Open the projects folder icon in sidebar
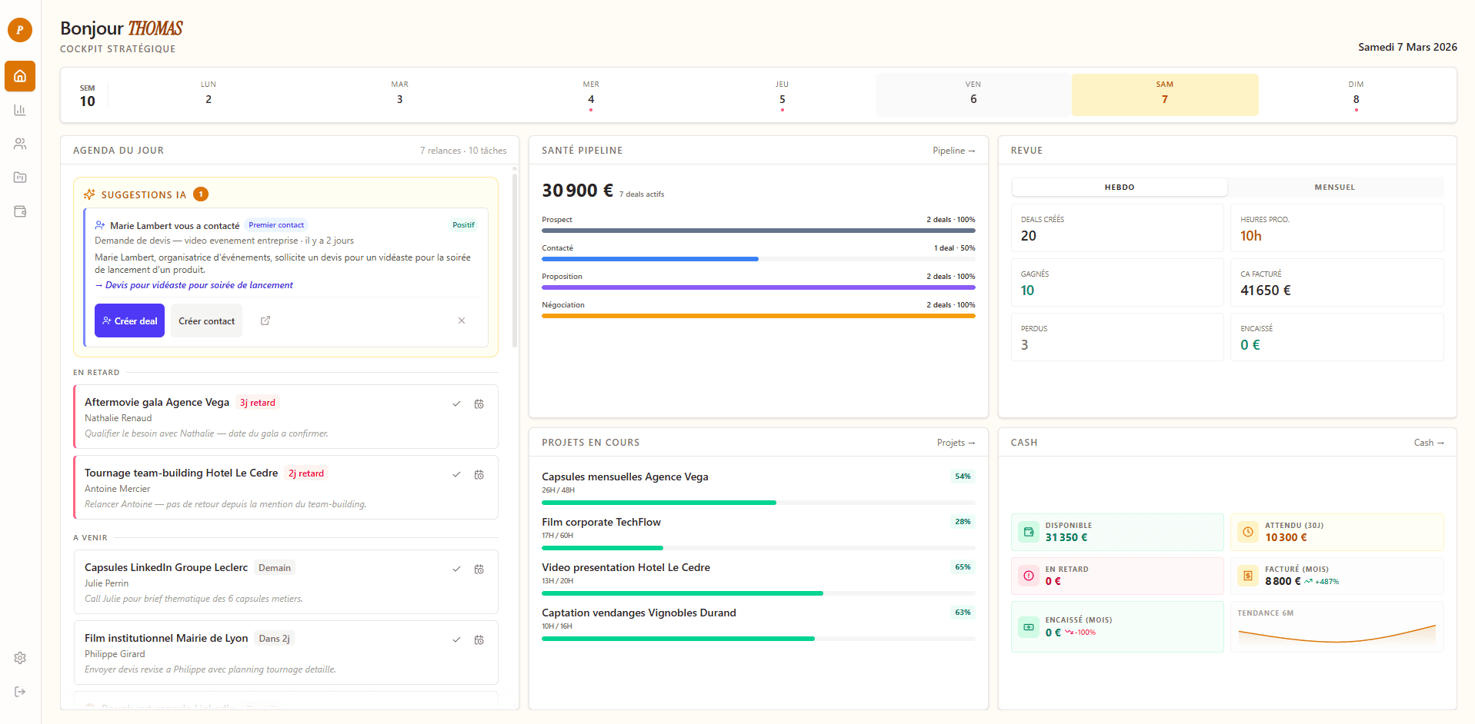Screen dimensions: 1475x724 (19, 178)
